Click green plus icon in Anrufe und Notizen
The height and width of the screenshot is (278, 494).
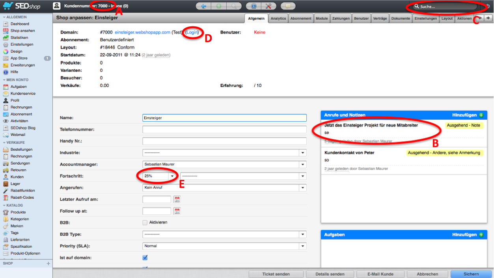coord(481,115)
